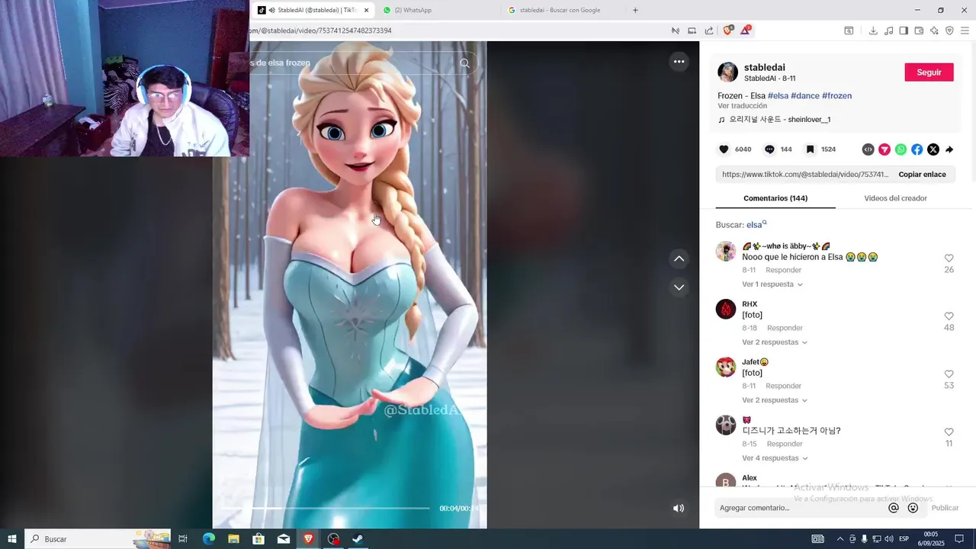Expand 'Ver 4 respuestas' replies

[775, 458]
